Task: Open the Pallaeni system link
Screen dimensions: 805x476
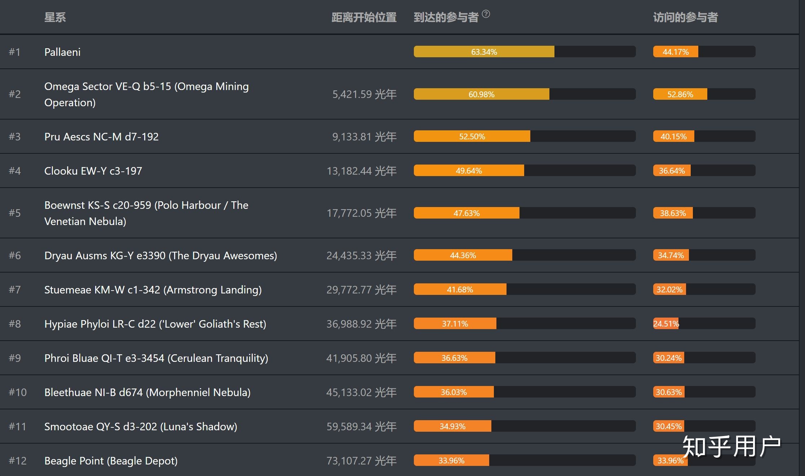Action: [62, 52]
